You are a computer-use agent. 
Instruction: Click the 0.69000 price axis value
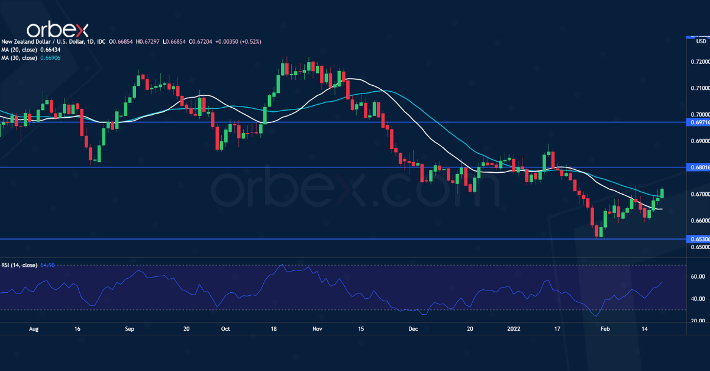click(700, 141)
